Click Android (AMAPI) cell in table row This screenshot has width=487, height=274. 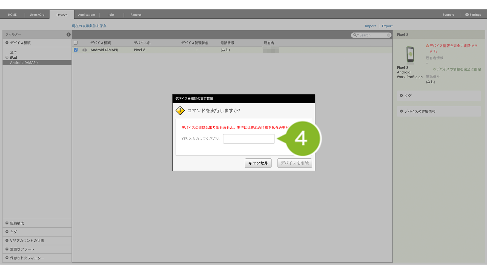104,50
